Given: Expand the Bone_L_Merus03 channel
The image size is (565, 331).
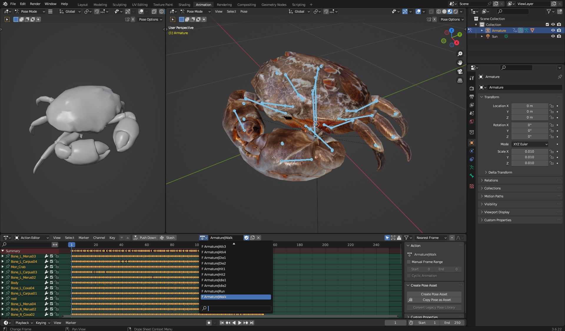Looking at the screenshot, I should 3,256.
